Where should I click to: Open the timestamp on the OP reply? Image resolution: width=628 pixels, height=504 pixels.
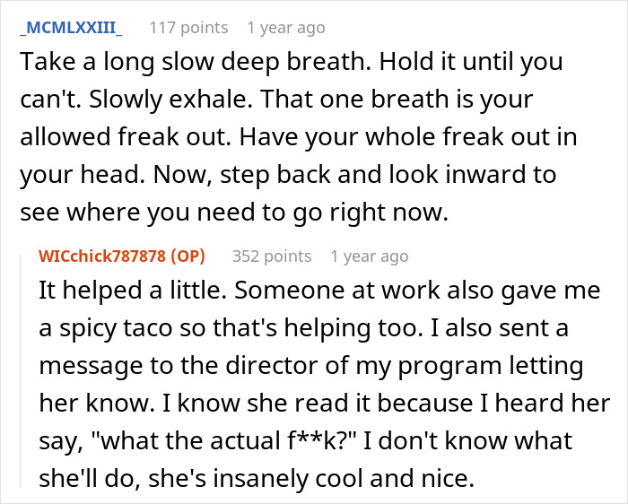pyautogui.click(x=370, y=256)
